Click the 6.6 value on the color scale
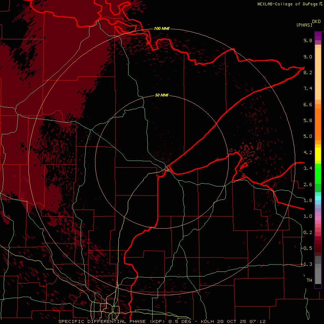 (308, 104)
